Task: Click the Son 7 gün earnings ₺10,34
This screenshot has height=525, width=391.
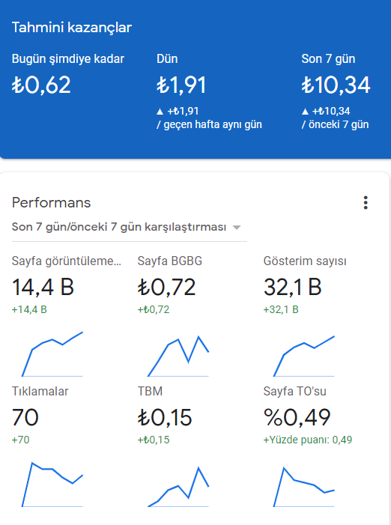Action: pyautogui.click(x=336, y=85)
